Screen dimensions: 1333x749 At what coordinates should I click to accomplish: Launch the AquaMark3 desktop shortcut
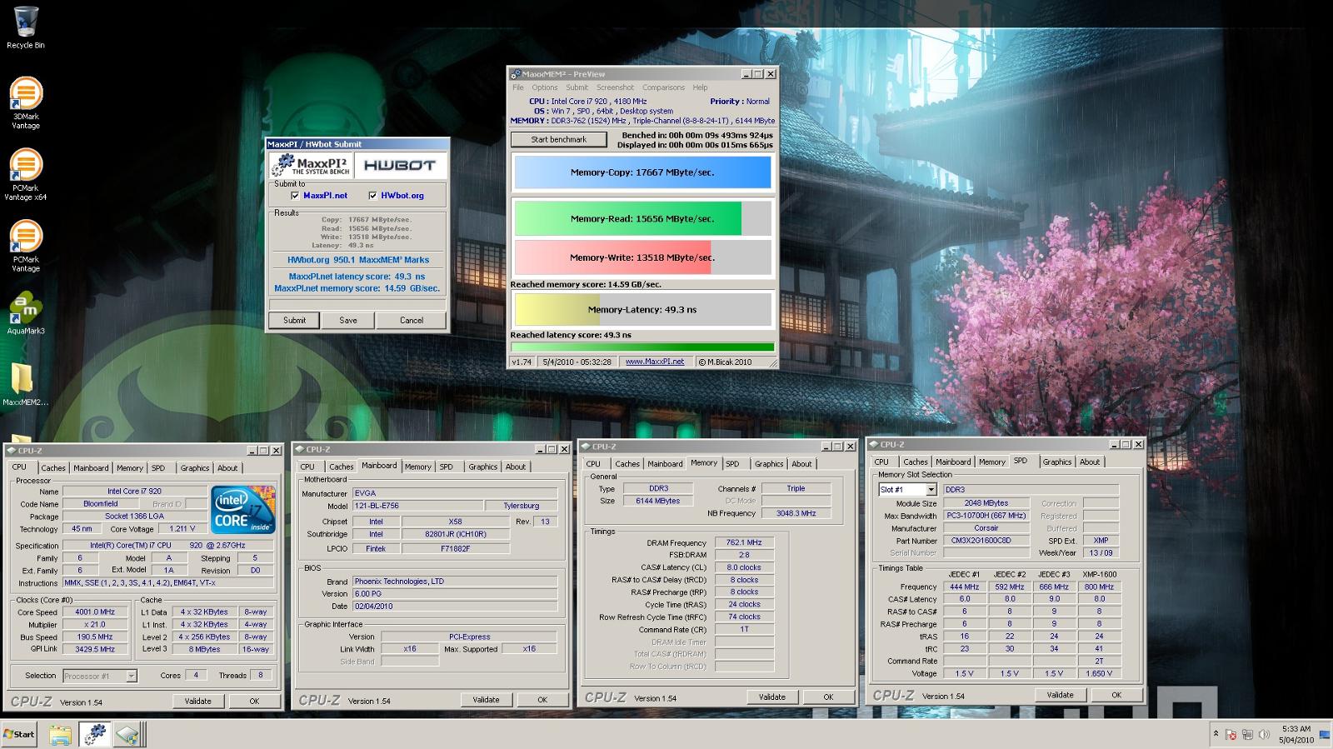point(25,313)
